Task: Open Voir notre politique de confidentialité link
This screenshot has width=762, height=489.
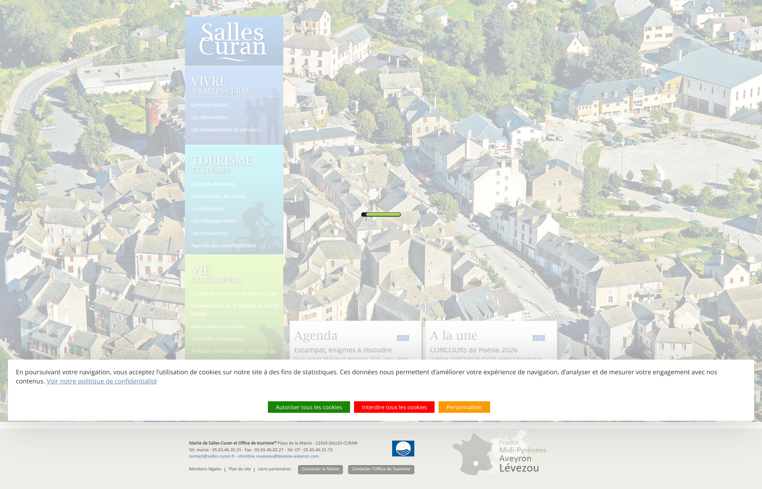Action: [102, 381]
